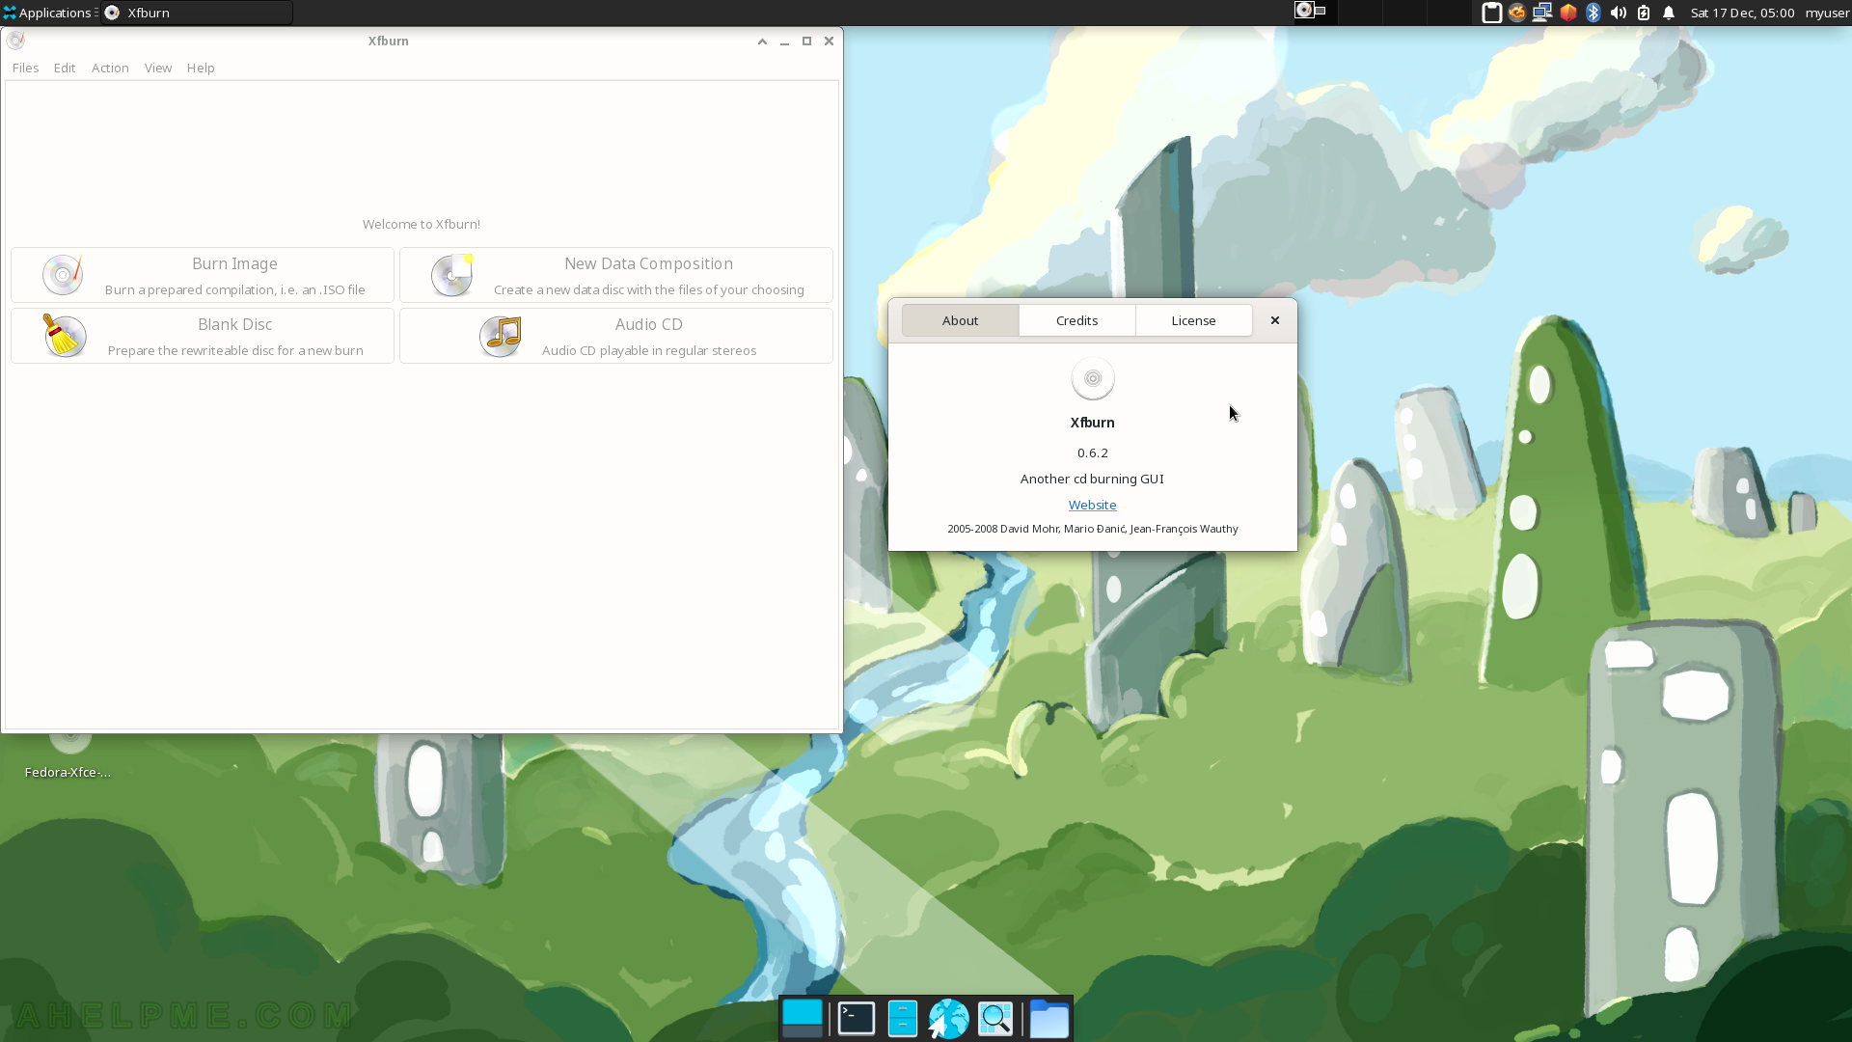Launch the file manager cabinet icon in dock
This screenshot has width=1852, height=1042.
903,1019
